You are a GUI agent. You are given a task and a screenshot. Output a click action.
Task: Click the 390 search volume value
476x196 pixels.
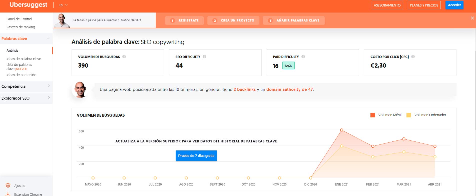click(x=83, y=66)
